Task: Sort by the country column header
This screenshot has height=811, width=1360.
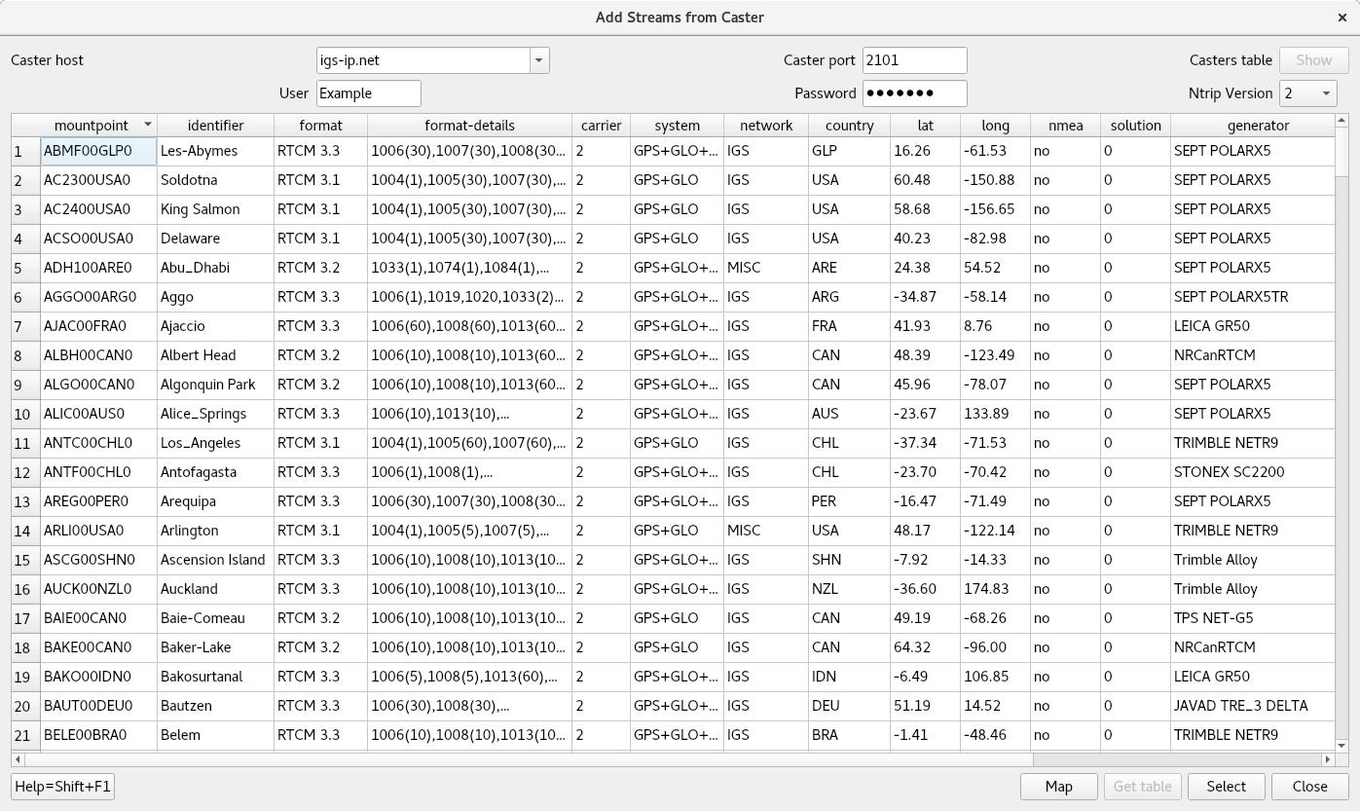Action: (x=849, y=126)
